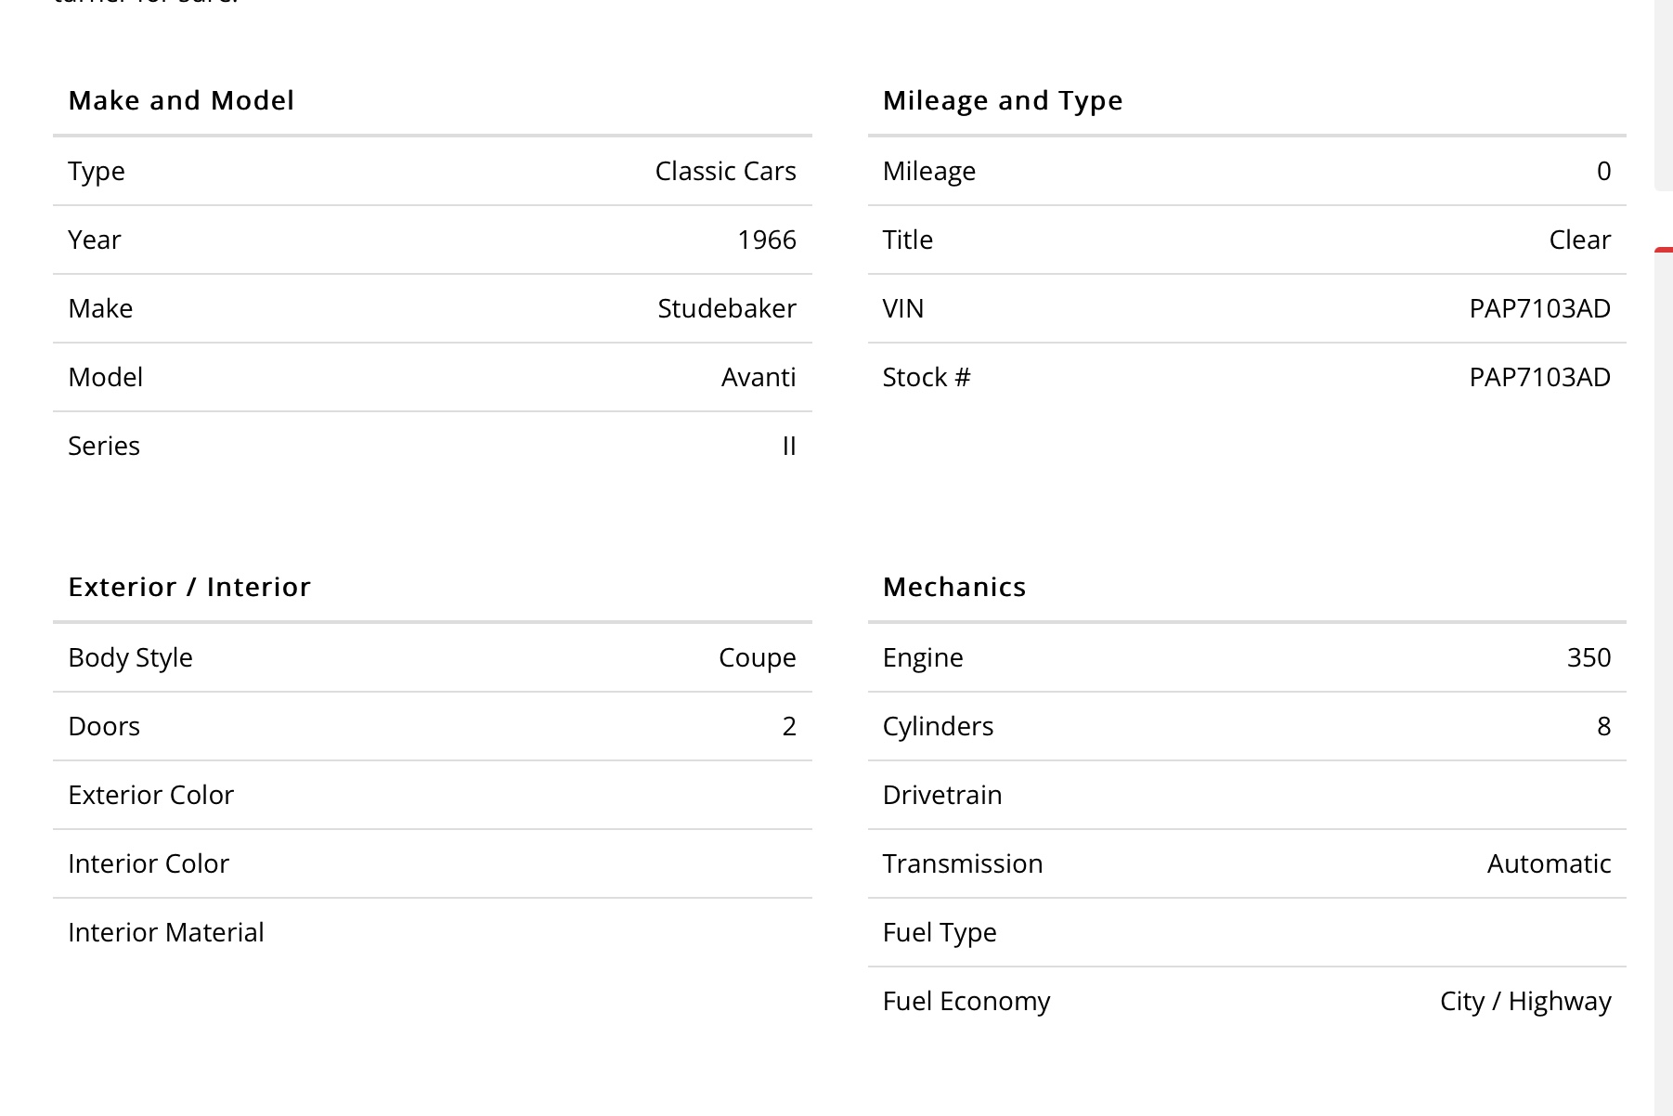Click the Series value II
This screenshot has height=1116, width=1673.
789,446
